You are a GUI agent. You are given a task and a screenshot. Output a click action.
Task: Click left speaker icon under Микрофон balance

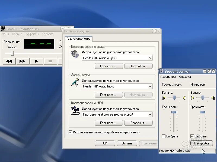click(192, 98)
